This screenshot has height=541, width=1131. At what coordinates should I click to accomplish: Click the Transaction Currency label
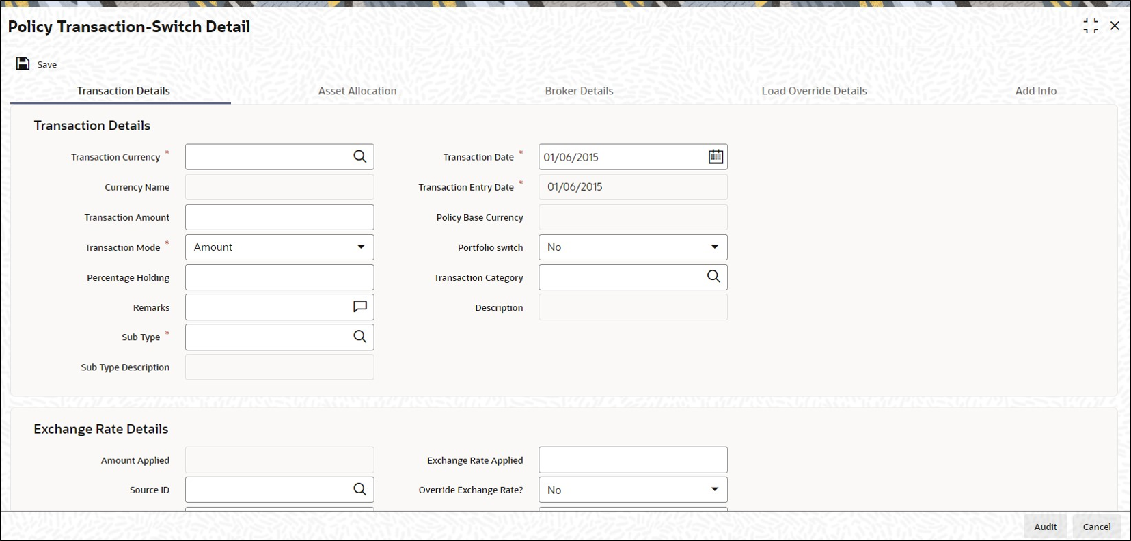115,157
